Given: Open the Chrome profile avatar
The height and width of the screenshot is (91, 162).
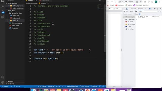Looking at the screenshot, I should (156, 2).
